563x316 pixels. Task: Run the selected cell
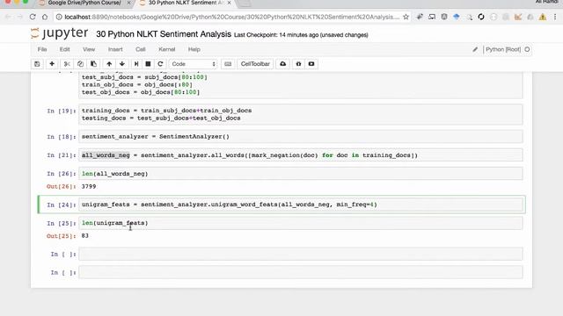(x=136, y=64)
